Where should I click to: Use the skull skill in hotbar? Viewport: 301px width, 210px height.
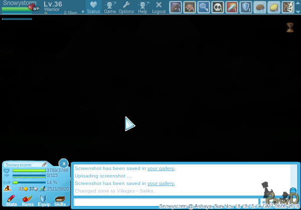pos(218,7)
